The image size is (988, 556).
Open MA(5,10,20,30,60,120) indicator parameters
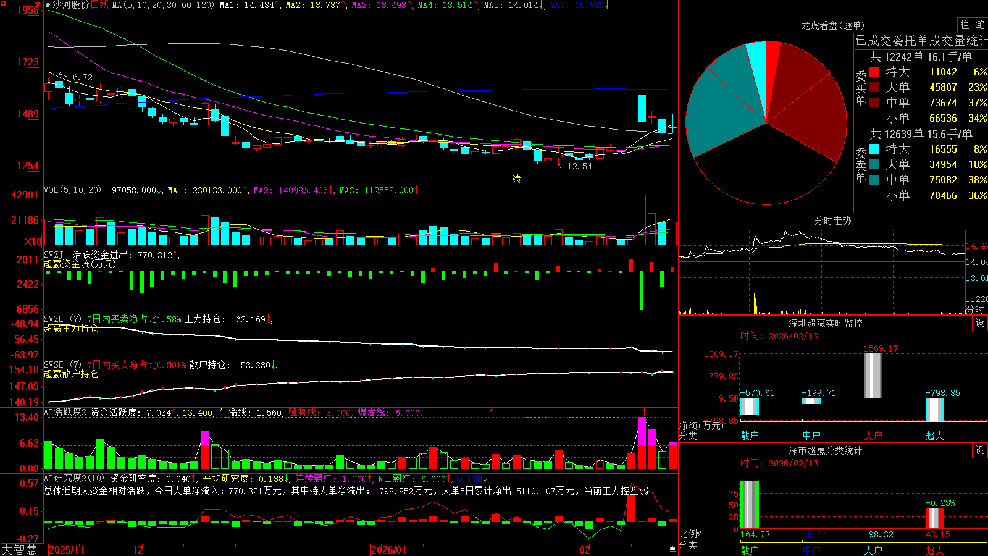(163, 5)
